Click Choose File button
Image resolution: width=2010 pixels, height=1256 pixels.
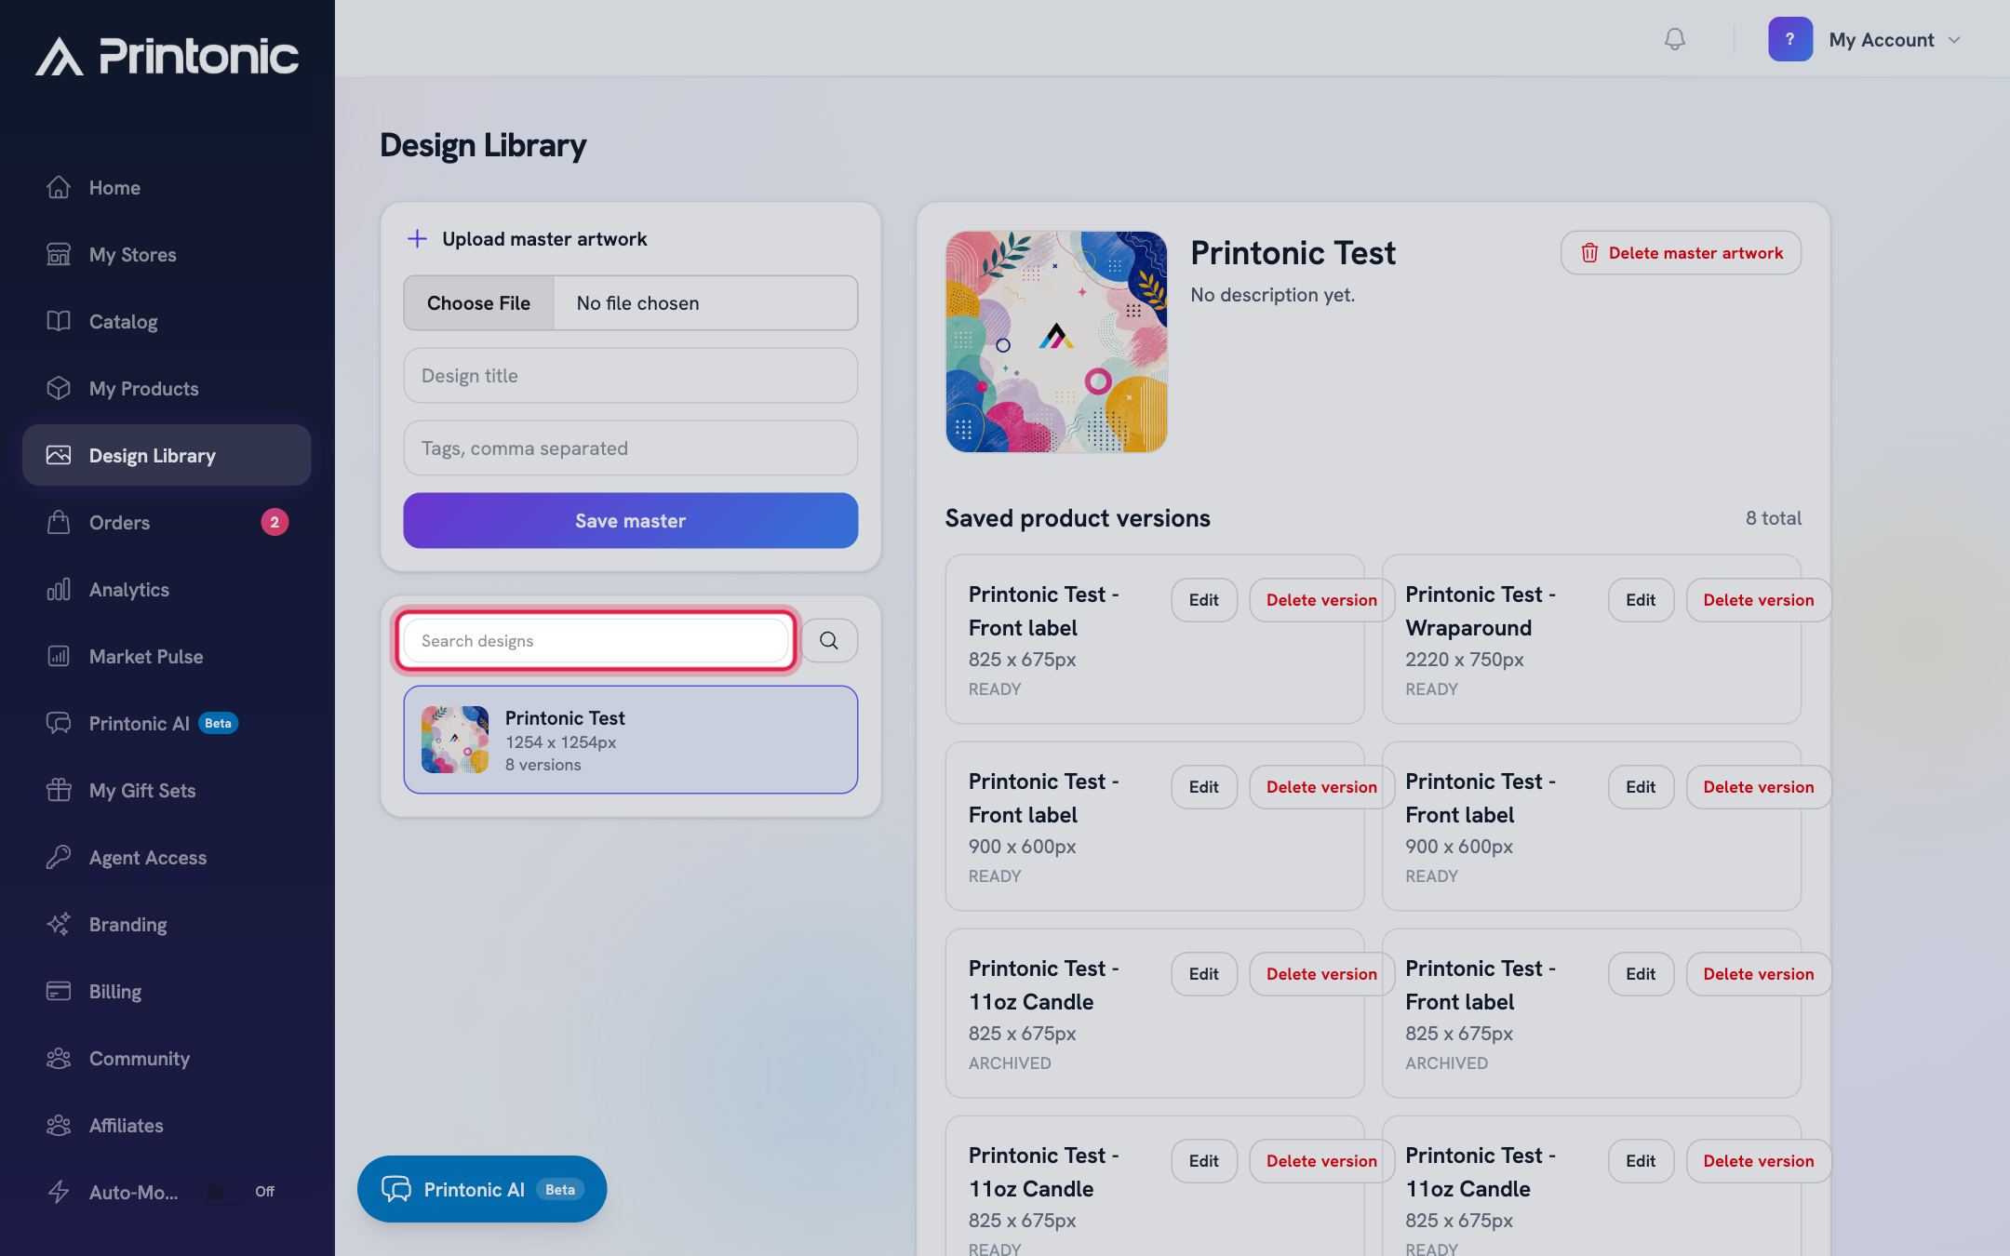pyautogui.click(x=478, y=302)
